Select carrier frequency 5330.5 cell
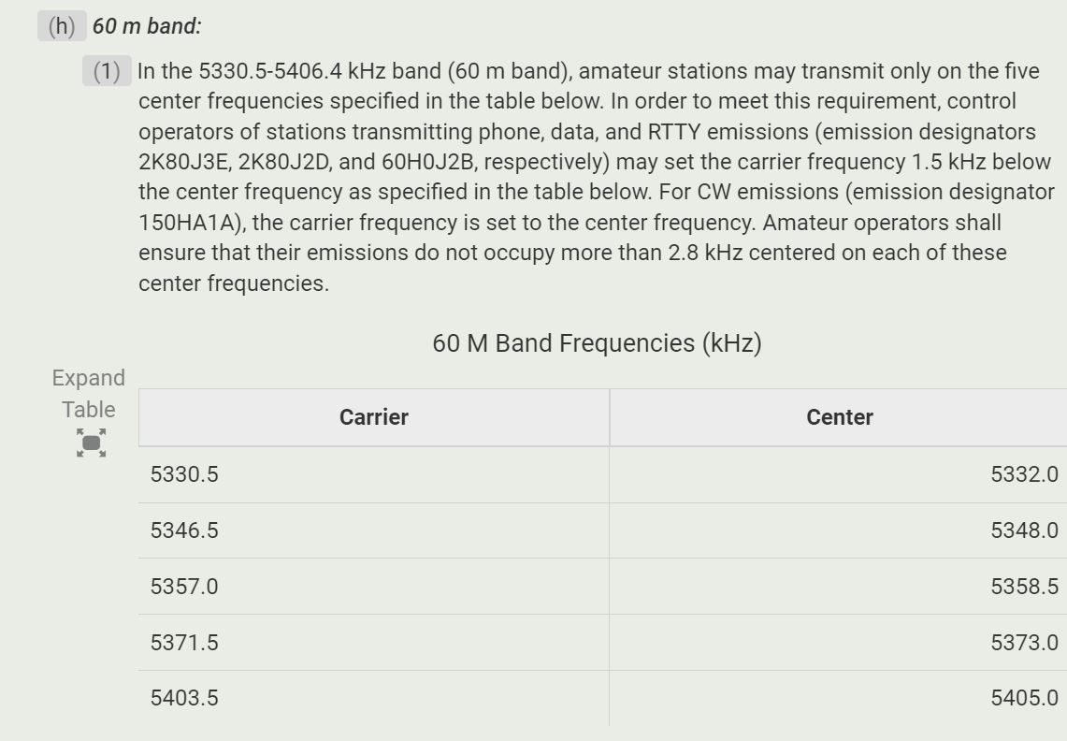The height and width of the screenshot is (741, 1067). coord(373,474)
